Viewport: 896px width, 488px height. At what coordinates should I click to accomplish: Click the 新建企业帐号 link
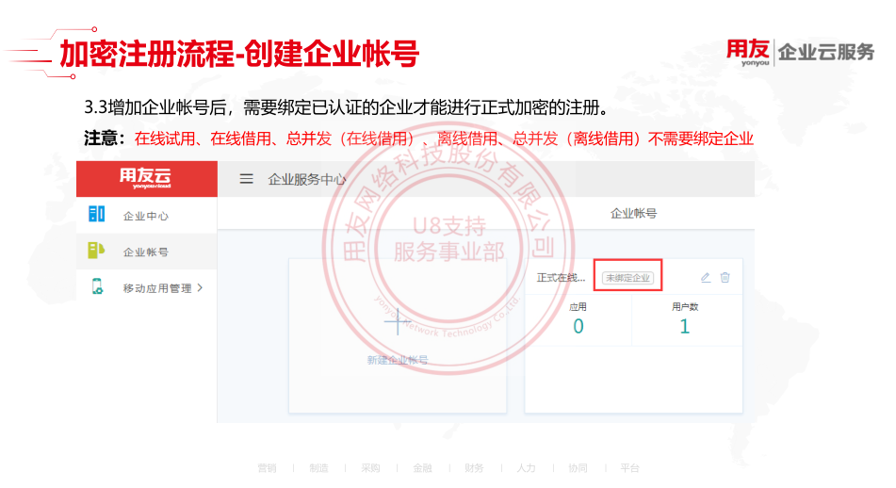[398, 360]
